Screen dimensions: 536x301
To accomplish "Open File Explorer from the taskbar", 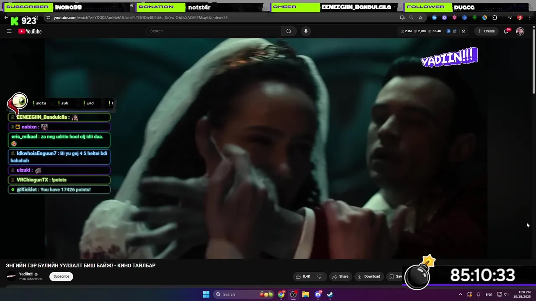I will pyautogui.click(x=306, y=294).
